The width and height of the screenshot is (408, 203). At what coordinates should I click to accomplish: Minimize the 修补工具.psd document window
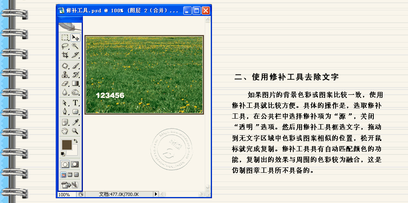point(188,11)
